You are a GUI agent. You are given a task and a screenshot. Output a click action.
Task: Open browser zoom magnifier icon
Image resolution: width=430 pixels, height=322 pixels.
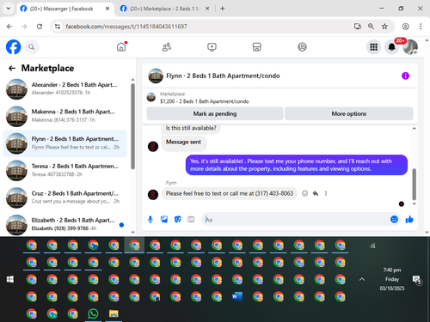(x=371, y=27)
